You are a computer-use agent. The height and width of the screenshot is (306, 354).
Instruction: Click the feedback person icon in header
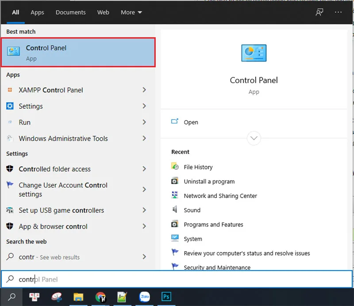point(319,12)
